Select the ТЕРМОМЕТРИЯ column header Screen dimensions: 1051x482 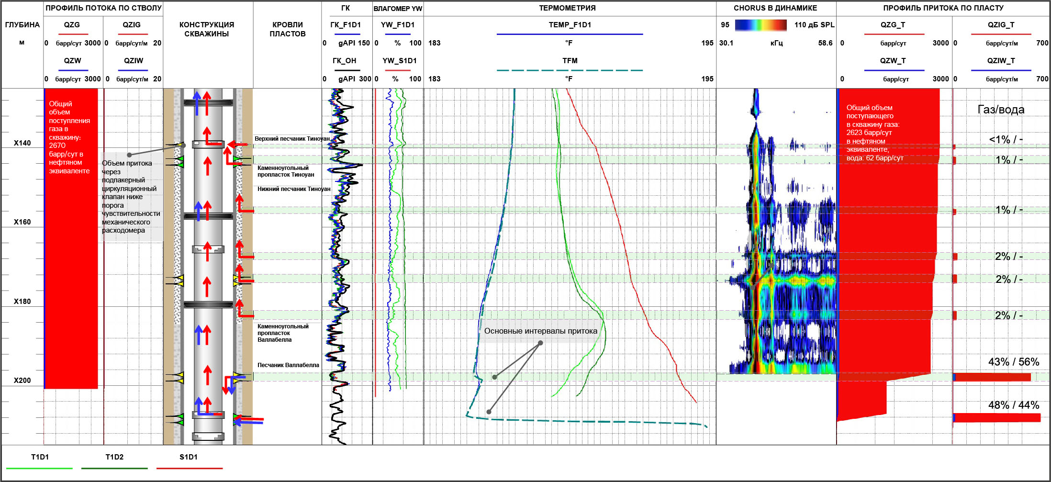[x=567, y=8]
